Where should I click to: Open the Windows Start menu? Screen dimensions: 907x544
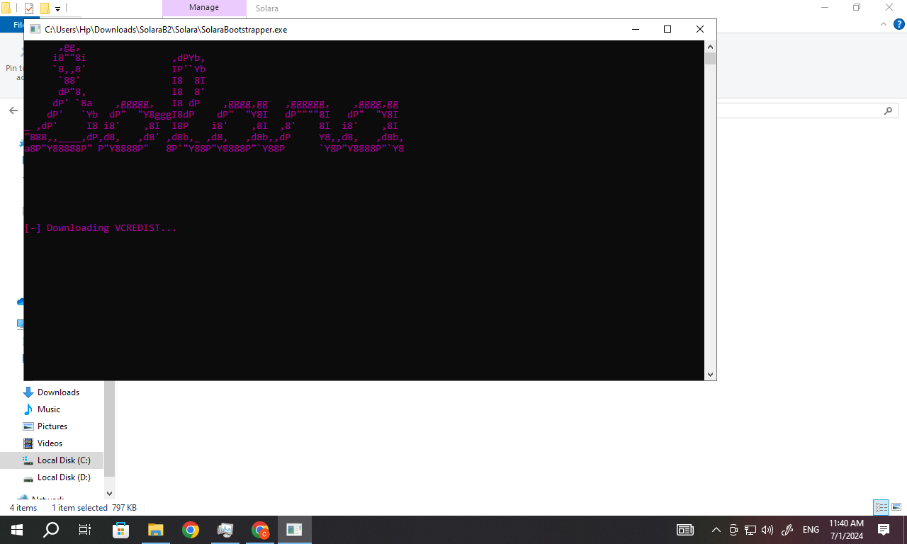pyautogui.click(x=17, y=530)
